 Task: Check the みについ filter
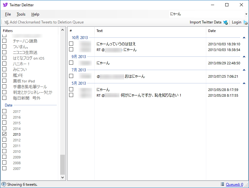pyautogui.click(x=4, y=69)
